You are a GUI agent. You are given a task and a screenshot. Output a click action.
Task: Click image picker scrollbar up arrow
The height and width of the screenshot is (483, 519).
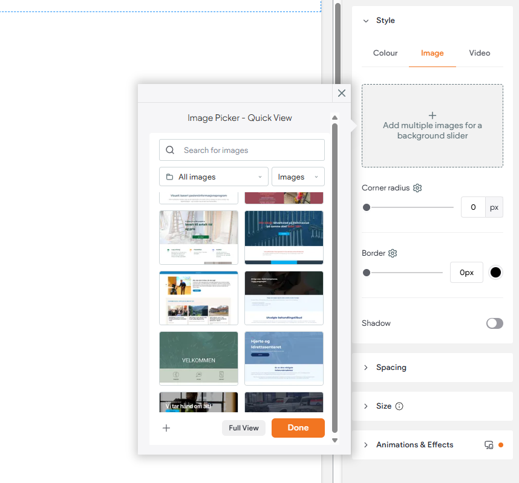coord(335,118)
